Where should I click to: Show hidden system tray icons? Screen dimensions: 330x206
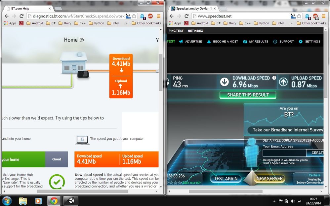tap(274, 201)
